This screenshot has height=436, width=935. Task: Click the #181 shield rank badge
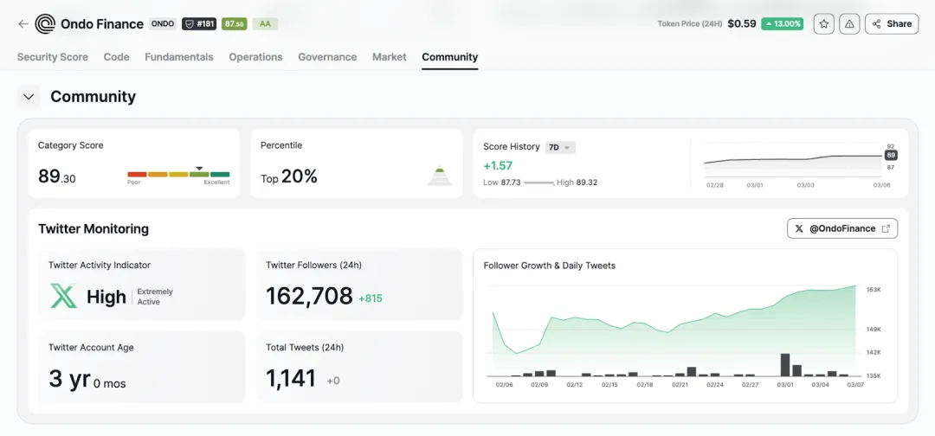click(199, 24)
